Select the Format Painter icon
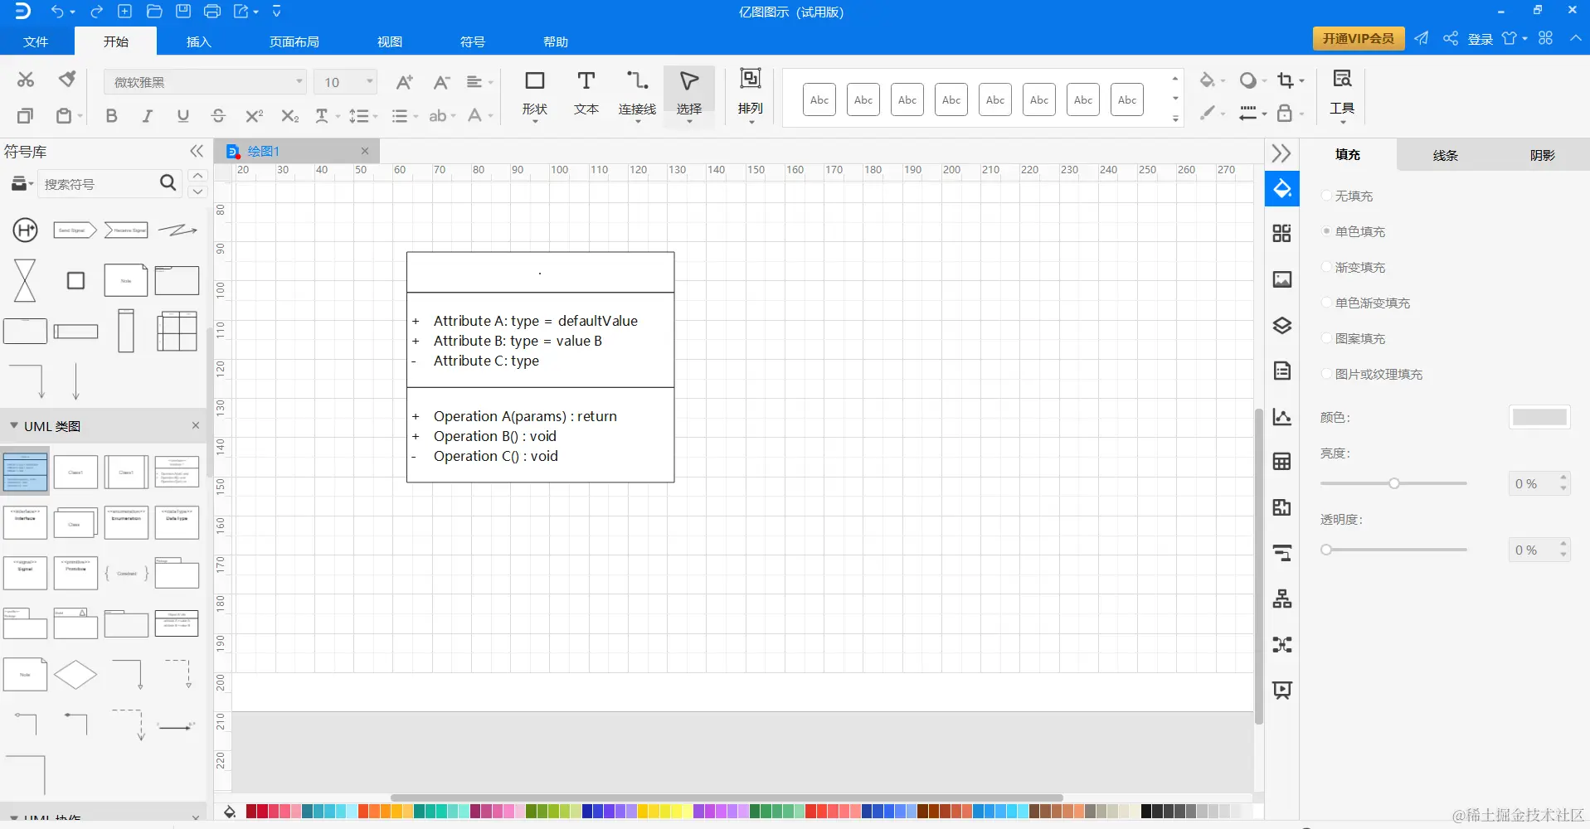 point(67,80)
